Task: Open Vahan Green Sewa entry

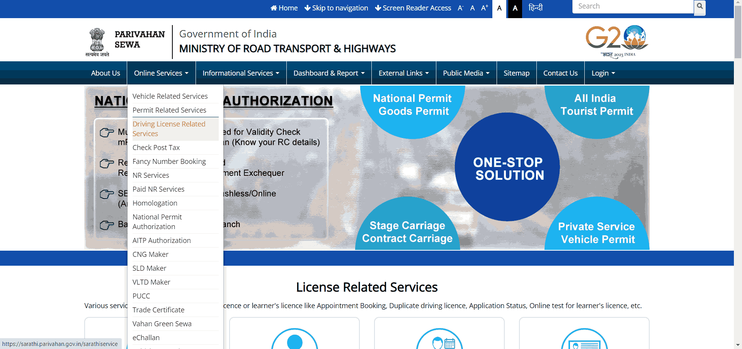Action: [x=175, y=324]
